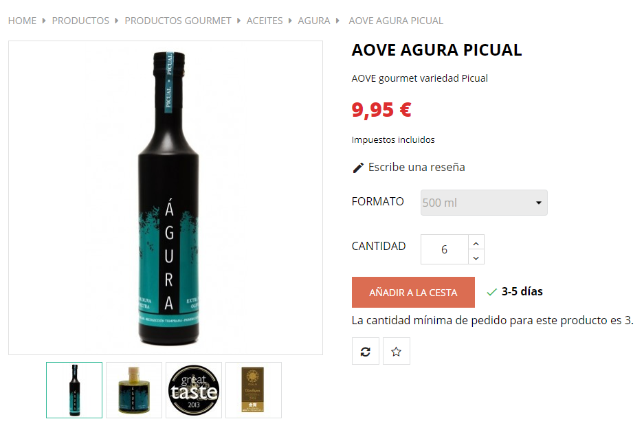Open the Escribe una reseña link
This screenshot has width=644, height=430.
[x=417, y=168]
